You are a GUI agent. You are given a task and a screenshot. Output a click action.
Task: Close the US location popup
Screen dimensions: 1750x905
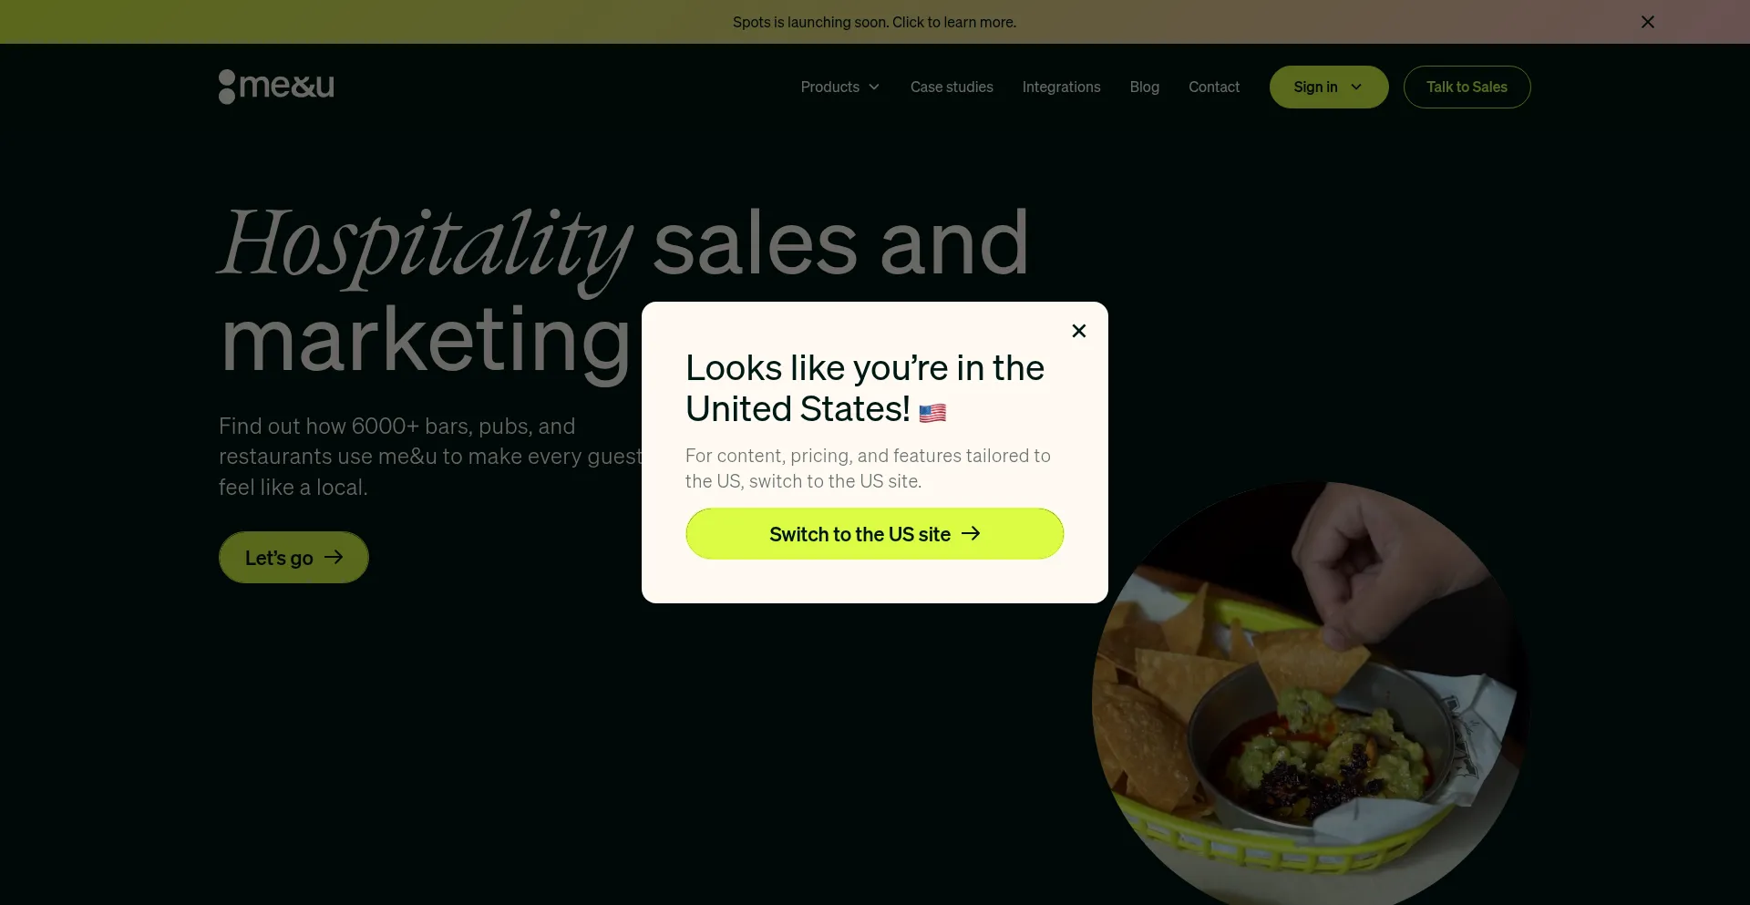(x=1079, y=331)
